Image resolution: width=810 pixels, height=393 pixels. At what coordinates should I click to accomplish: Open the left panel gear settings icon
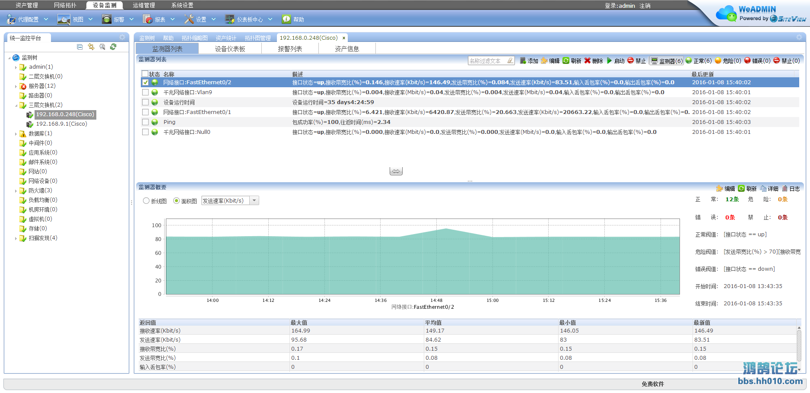122,37
